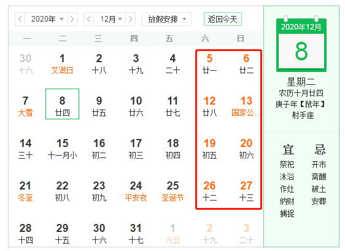Click 沐浴 in the 宜 list
The width and height of the screenshot is (345, 251).
coord(287,177)
